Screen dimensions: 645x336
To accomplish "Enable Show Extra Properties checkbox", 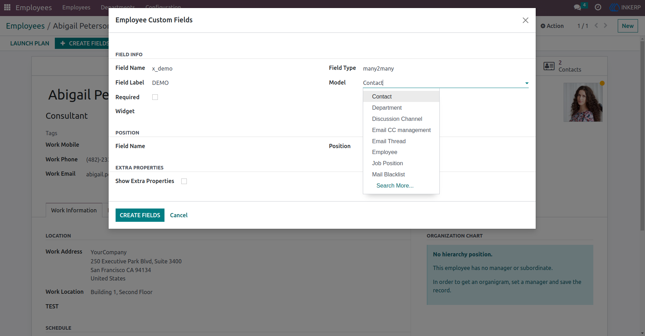I will click(x=184, y=181).
